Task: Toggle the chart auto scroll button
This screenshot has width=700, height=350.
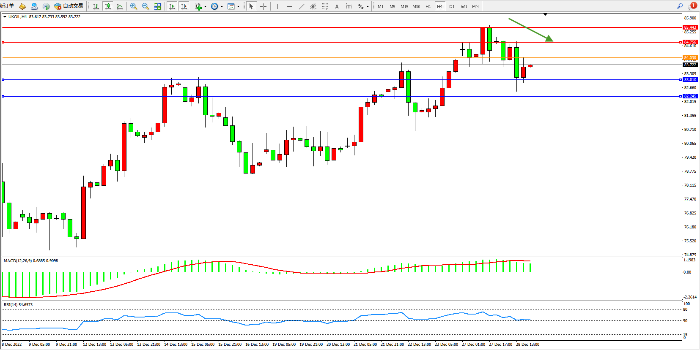Action: pos(172,6)
